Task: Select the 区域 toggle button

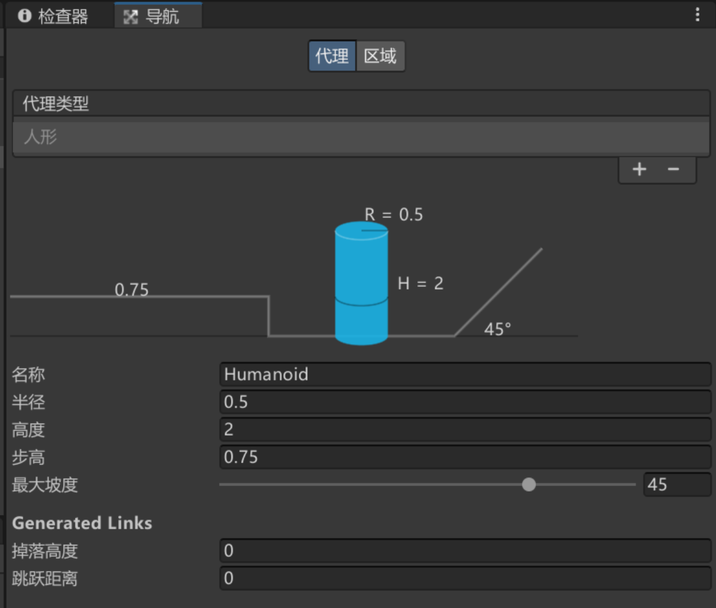Action: [x=381, y=56]
